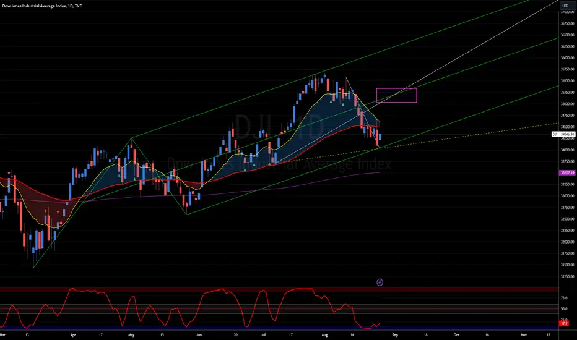Click the 33000.00 price scale label
The image size is (577, 340).
(567, 196)
